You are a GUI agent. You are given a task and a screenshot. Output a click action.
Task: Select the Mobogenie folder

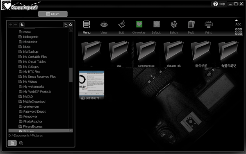(x=28, y=37)
